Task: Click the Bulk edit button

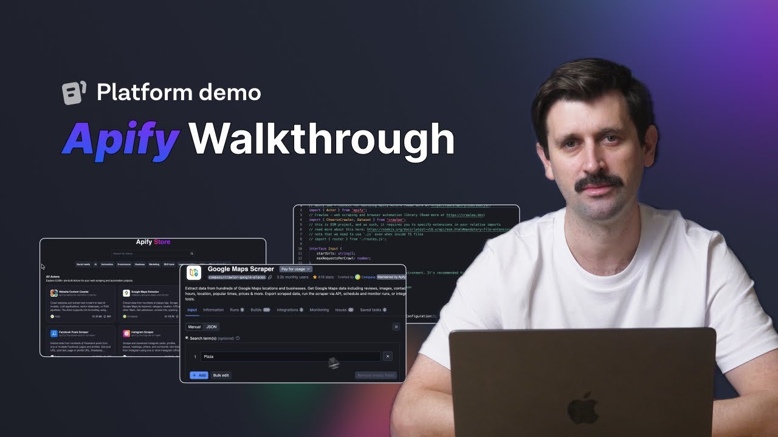Action: pyautogui.click(x=221, y=375)
